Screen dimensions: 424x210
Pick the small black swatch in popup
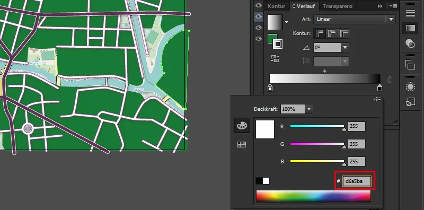coord(259,181)
